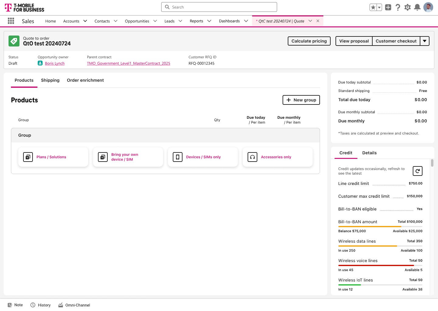Screen dimensions: 438x311
Task: Go to Home nav item
Action: pyautogui.click(x=50, y=21)
